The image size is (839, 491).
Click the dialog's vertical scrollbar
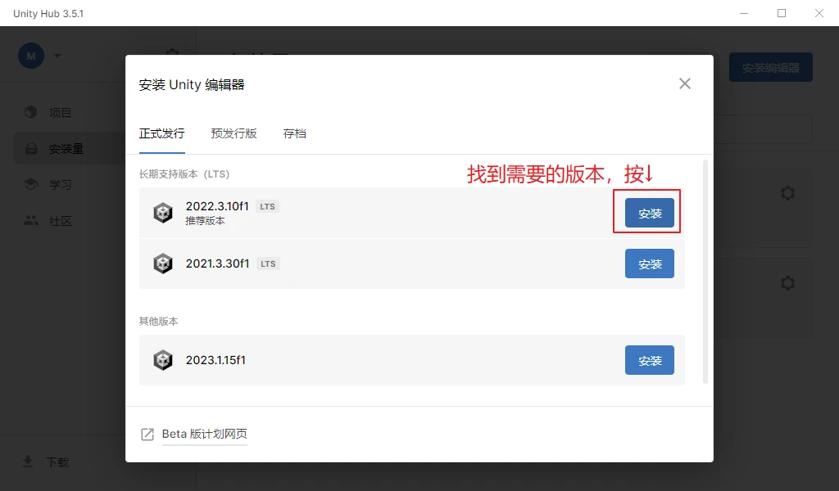point(705,272)
